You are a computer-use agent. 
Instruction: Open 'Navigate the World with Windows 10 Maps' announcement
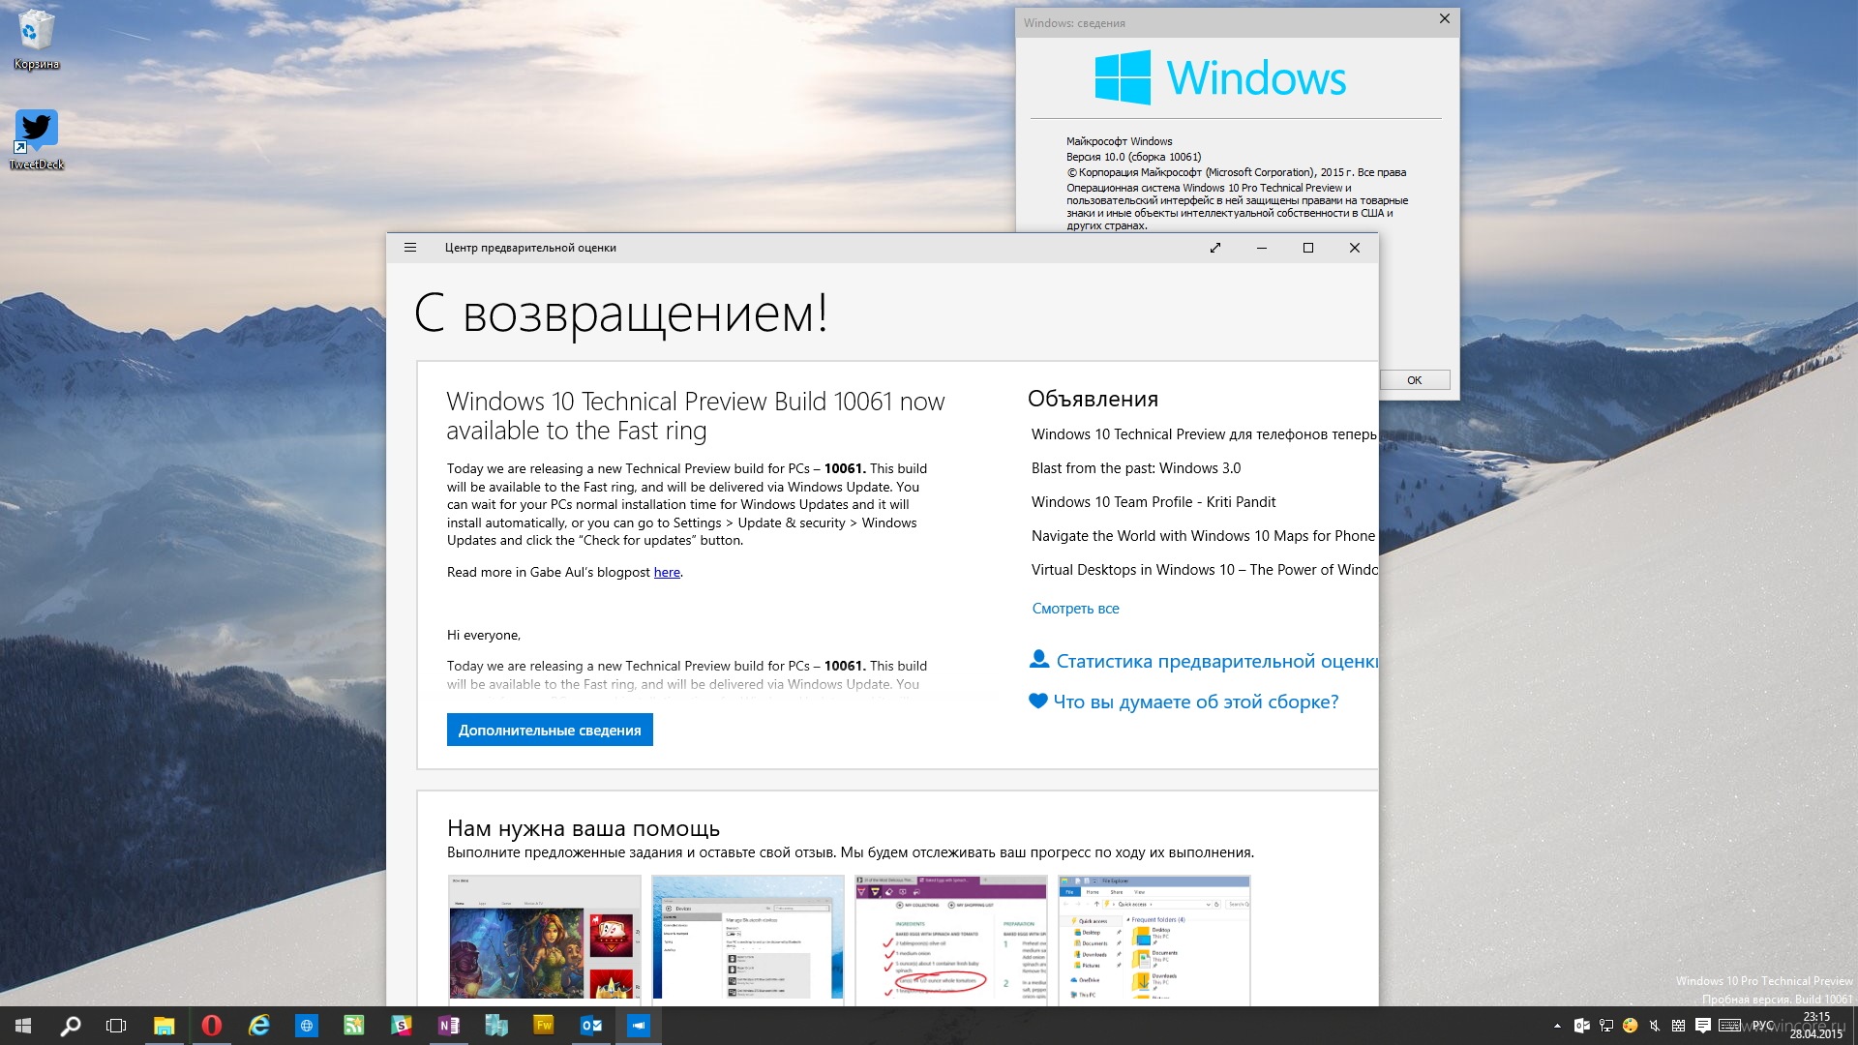1203,536
